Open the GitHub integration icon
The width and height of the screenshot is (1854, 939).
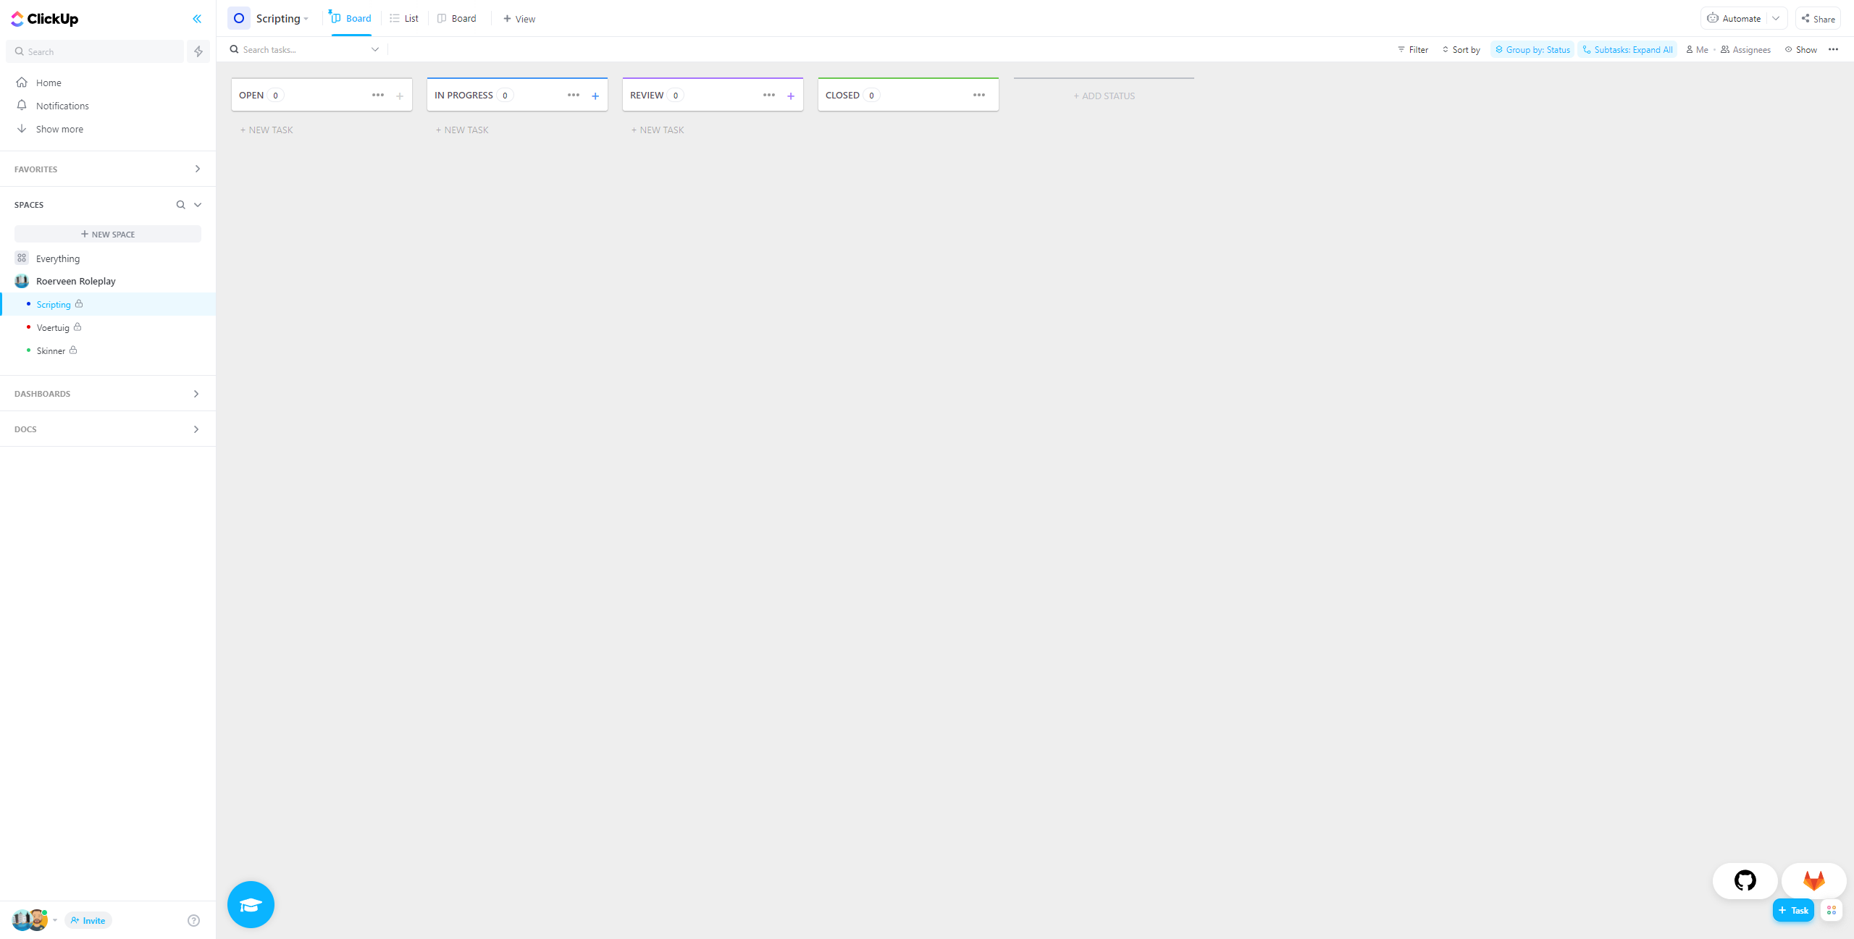(x=1745, y=880)
